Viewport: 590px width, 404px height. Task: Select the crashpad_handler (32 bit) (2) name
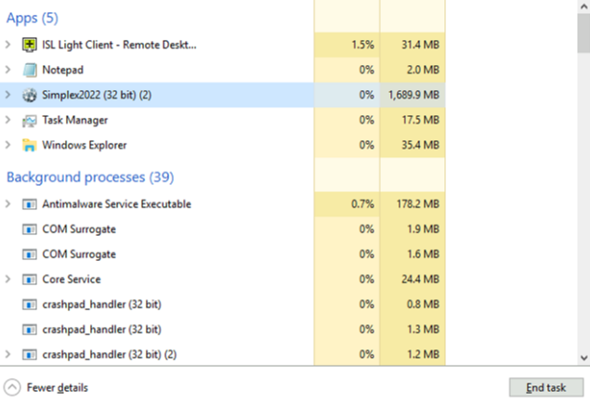pos(110,355)
